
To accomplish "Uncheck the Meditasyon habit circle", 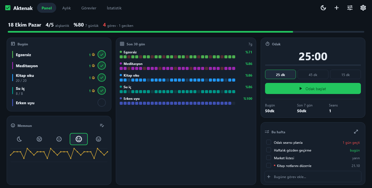I will click(102, 66).
